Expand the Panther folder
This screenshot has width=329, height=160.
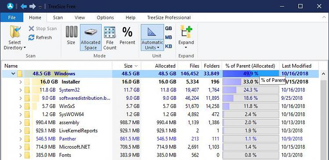point(20,139)
